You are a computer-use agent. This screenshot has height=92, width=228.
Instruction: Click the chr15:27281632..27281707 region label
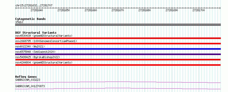[34, 6]
